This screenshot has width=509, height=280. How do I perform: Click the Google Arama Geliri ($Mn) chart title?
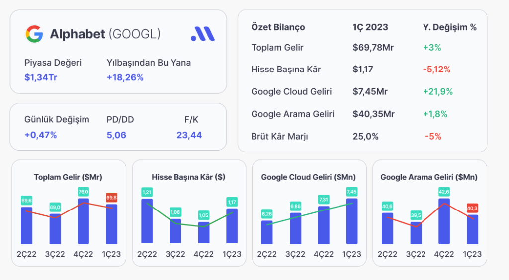click(x=429, y=177)
